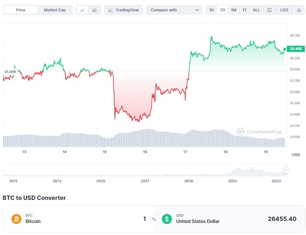Open the calendar date range picker
The image size is (306, 235).
click(x=269, y=10)
